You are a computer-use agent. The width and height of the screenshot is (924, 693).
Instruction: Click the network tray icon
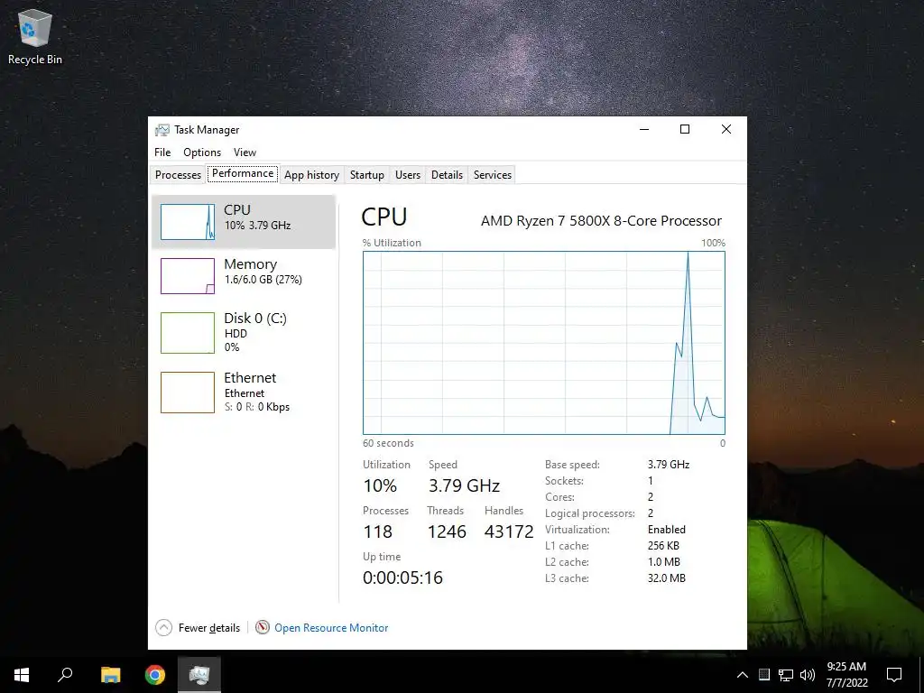(786, 675)
